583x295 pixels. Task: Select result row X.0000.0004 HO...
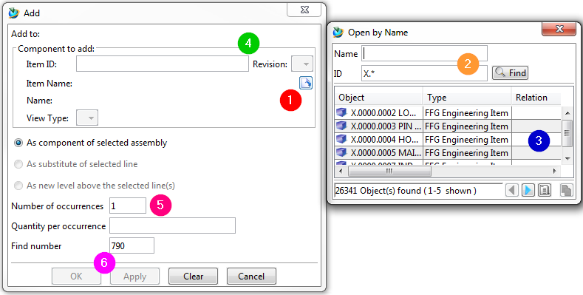[x=448, y=139]
